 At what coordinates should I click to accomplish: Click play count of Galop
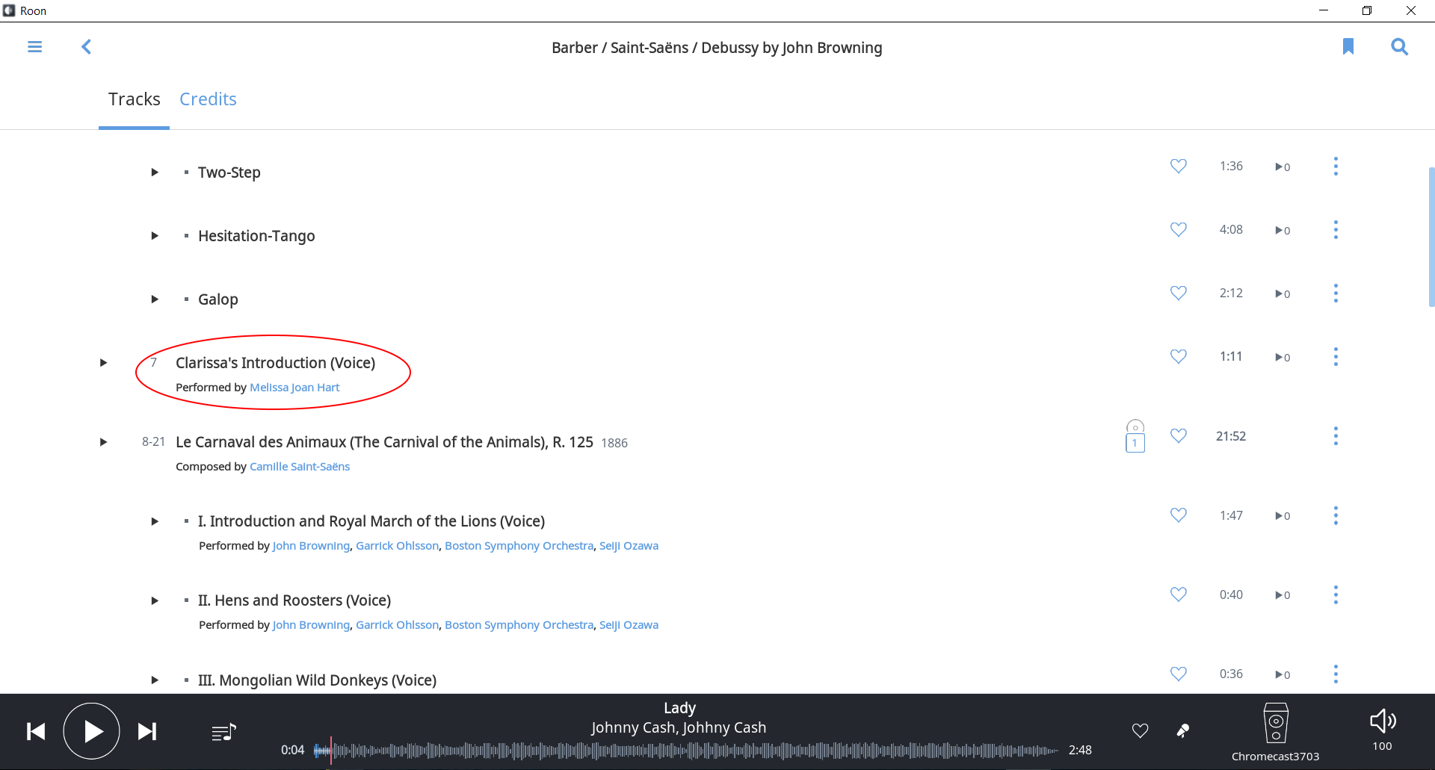pos(1283,294)
